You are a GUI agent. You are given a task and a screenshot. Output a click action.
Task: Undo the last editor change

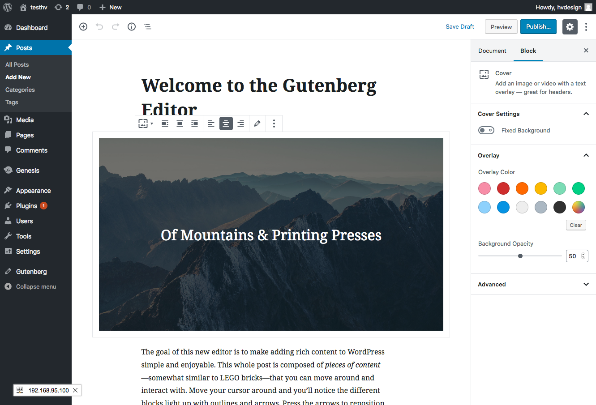[99, 27]
